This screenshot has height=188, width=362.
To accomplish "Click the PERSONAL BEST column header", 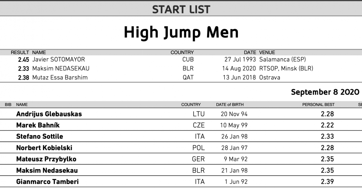I will click(x=318, y=104).
